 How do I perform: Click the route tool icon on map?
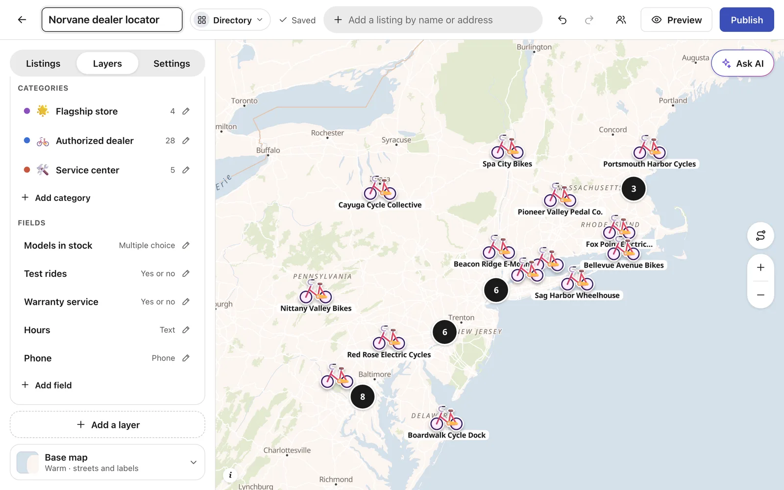760,236
